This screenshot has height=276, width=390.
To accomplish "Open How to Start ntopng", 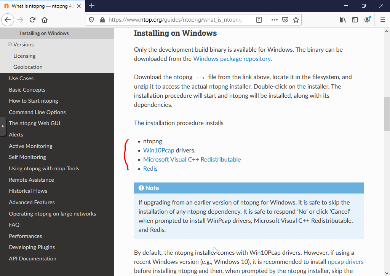I will pyautogui.click(x=34, y=101).
